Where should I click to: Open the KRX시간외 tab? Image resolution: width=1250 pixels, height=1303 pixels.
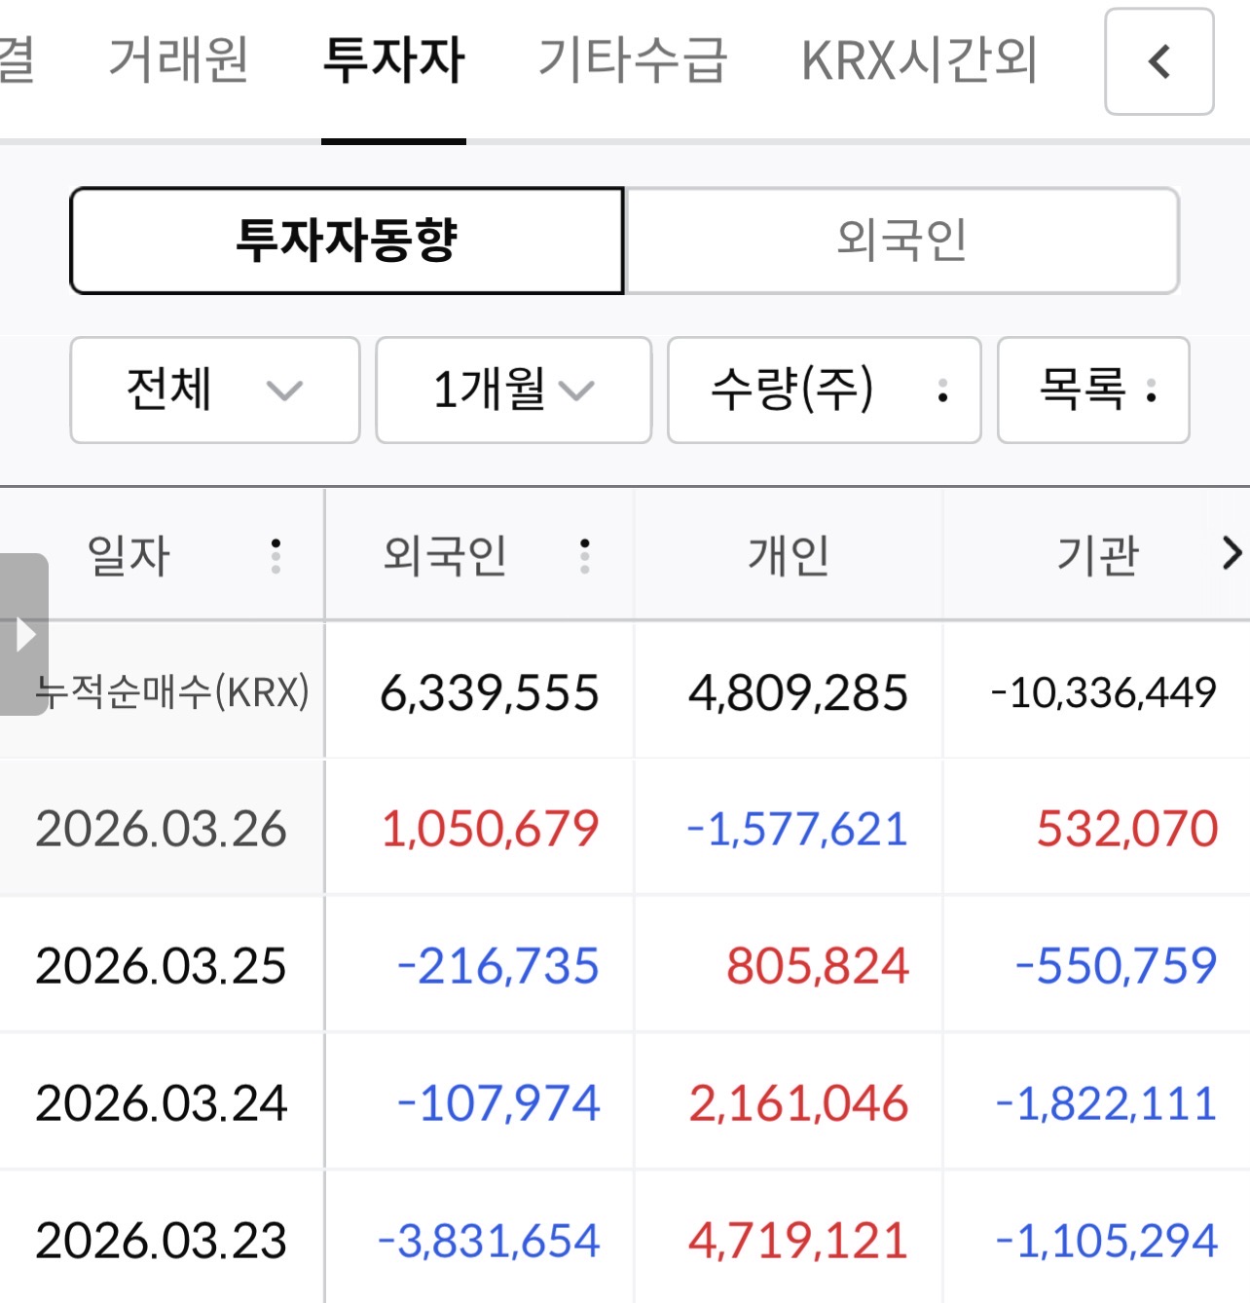(x=919, y=60)
